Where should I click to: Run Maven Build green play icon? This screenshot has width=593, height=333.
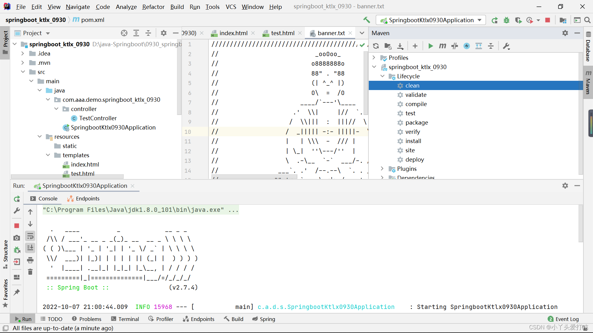pos(431,46)
